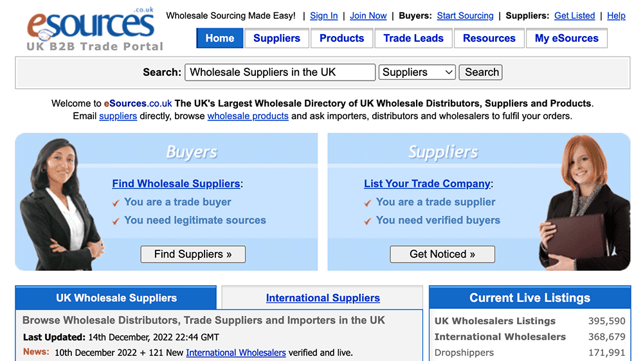Open the Resources tab

point(489,39)
